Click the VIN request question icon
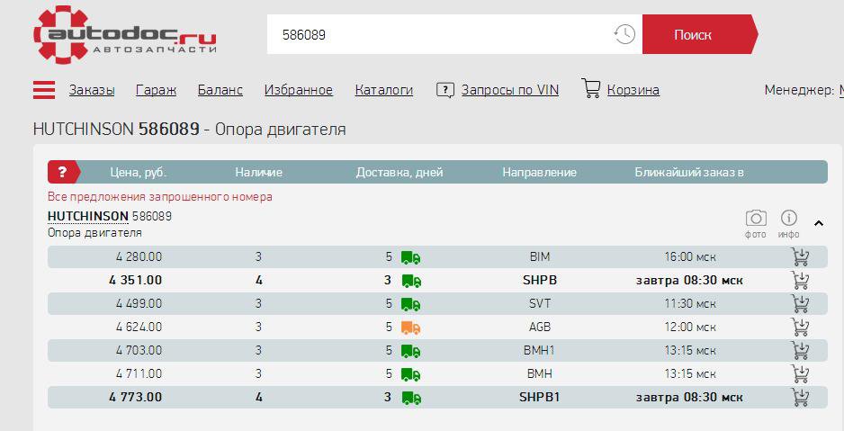The width and height of the screenshot is (844, 431). [x=445, y=90]
